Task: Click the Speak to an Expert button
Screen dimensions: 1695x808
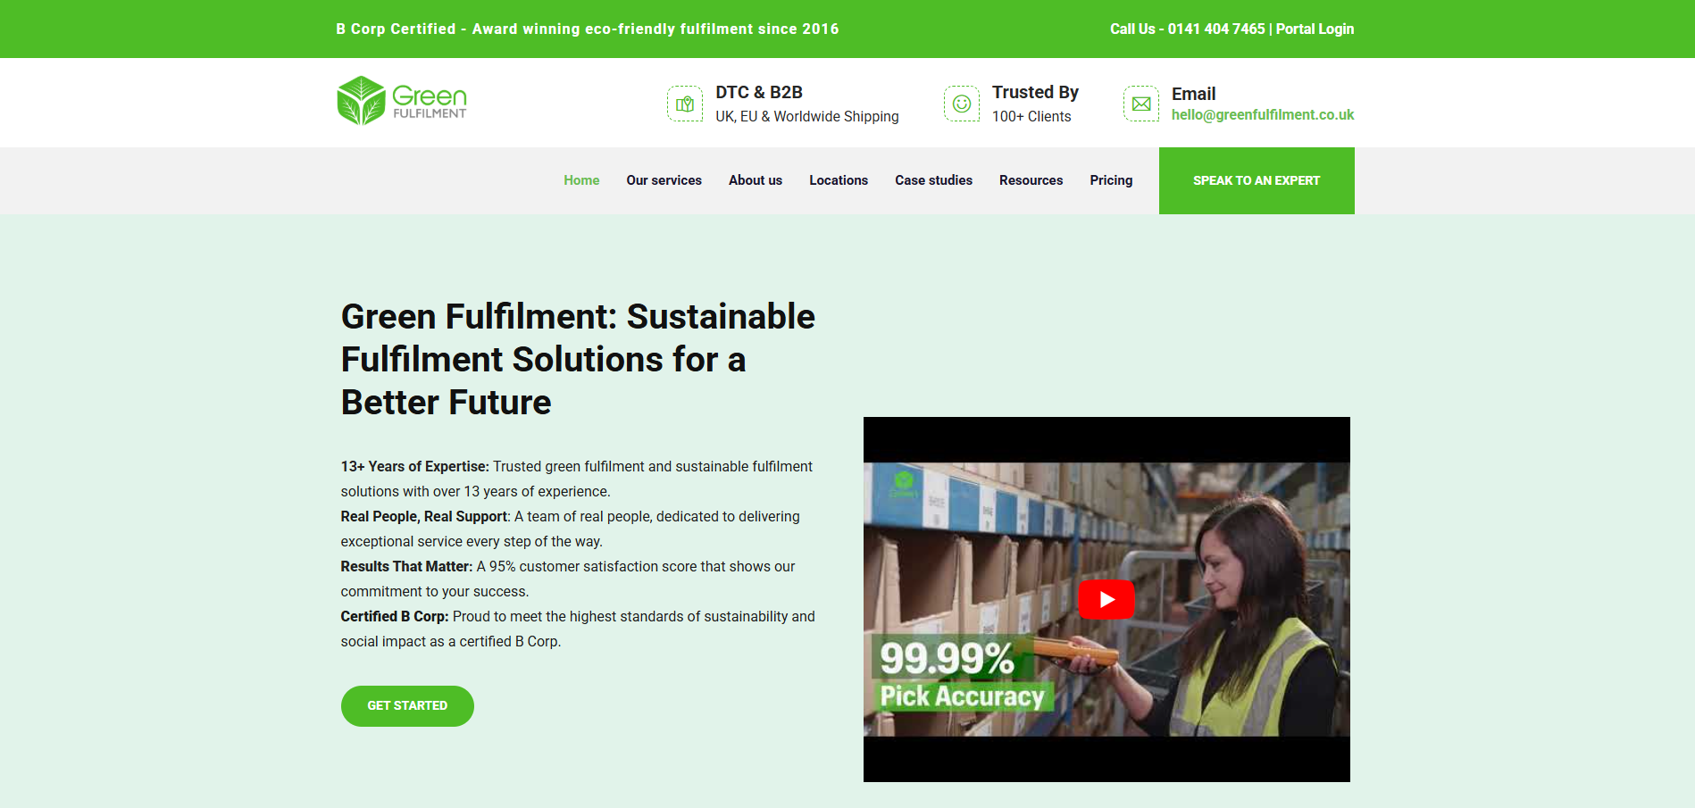Action: (x=1256, y=180)
